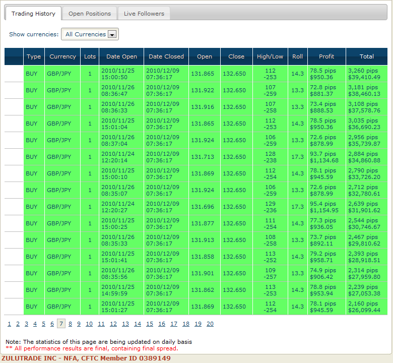Select the total cell showing $36,690.23
This screenshot has height=363, width=393.
coord(367,124)
